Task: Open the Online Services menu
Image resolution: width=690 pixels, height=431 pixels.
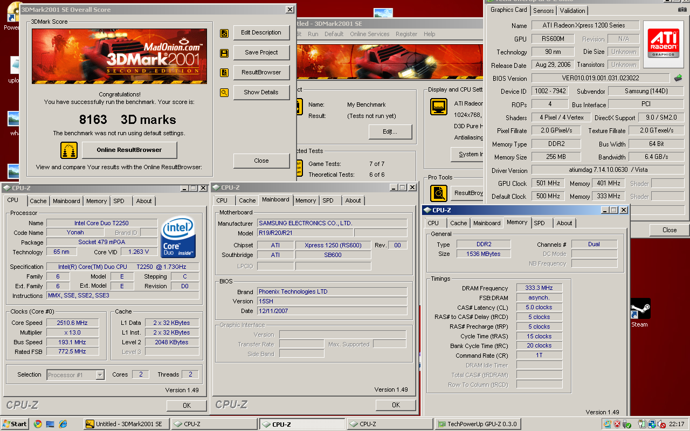Action: [x=370, y=34]
